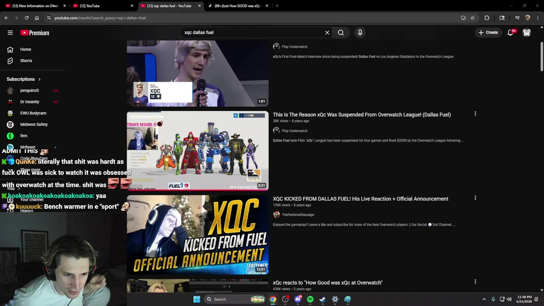544x306 pixels.
Task: Open more options for Kicked From Fuel video
Action: click(x=475, y=198)
